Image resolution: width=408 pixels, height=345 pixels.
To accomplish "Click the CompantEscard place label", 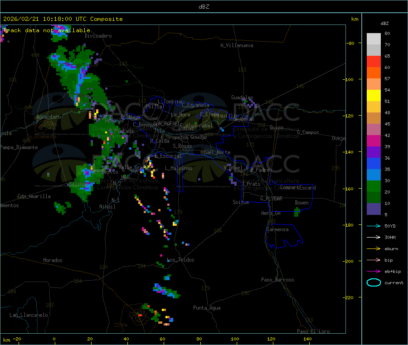I will click(298, 188).
